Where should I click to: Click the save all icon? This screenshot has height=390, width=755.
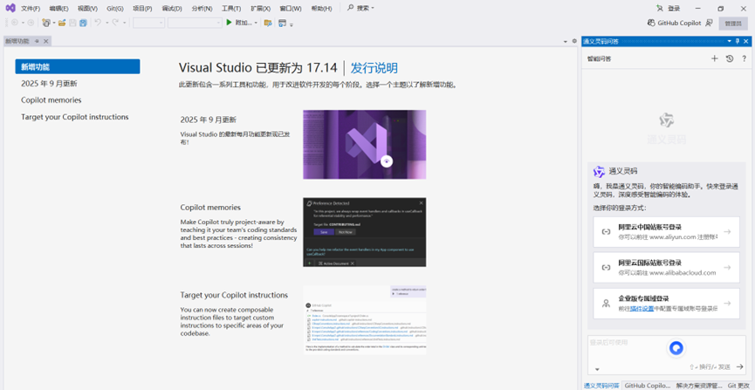pyautogui.click(x=83, y=23)
